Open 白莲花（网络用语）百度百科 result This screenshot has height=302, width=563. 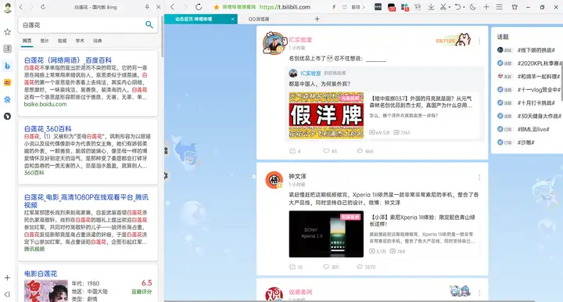(68, 60)
